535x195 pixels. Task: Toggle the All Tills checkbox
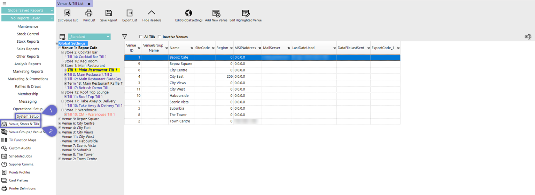click(141, 37)
